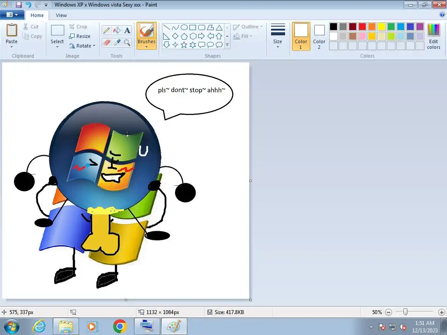Choose the Left arrow shape

tap(210, 36)
